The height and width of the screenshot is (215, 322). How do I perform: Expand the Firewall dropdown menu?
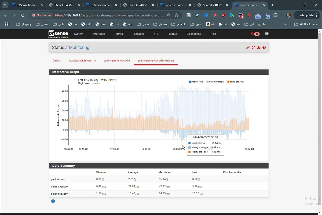(x=120, y=34)
